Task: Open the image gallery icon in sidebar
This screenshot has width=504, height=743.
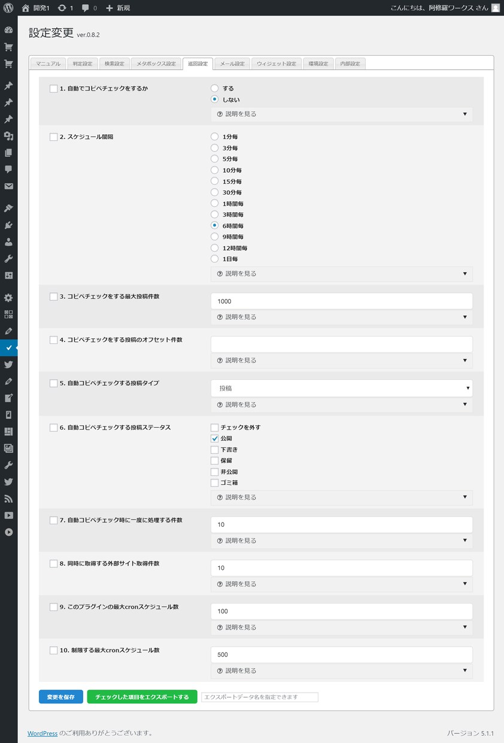Action: coord(8,448)
